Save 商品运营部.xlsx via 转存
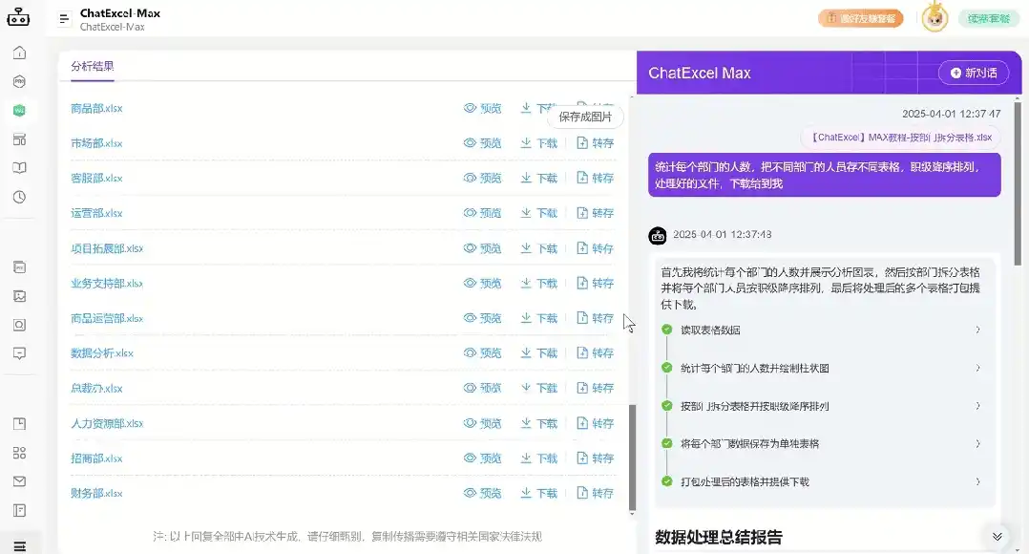Image resolution: width=1029 pixels, height=554 pixels. 596,318
